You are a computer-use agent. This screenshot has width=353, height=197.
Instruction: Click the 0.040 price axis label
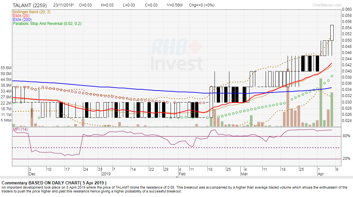coord(347,71)
